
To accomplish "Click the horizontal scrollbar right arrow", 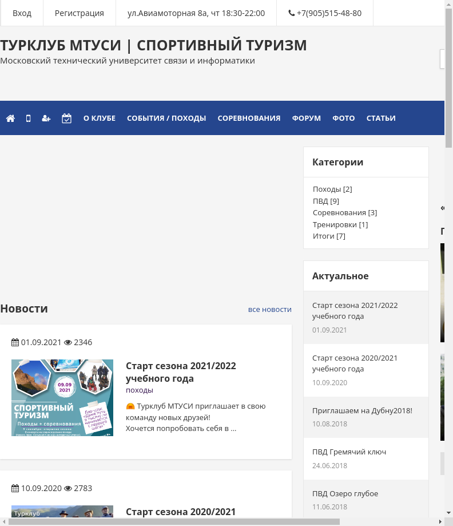I will tap(440, 521).
